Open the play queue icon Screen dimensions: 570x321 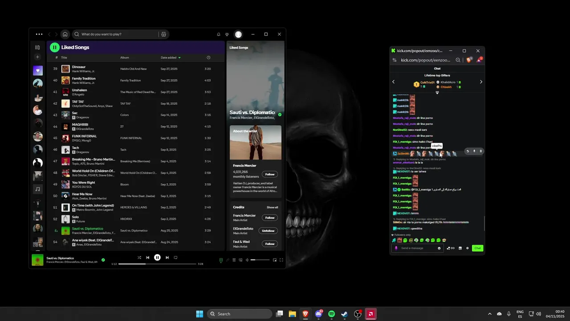pos(234,260)
